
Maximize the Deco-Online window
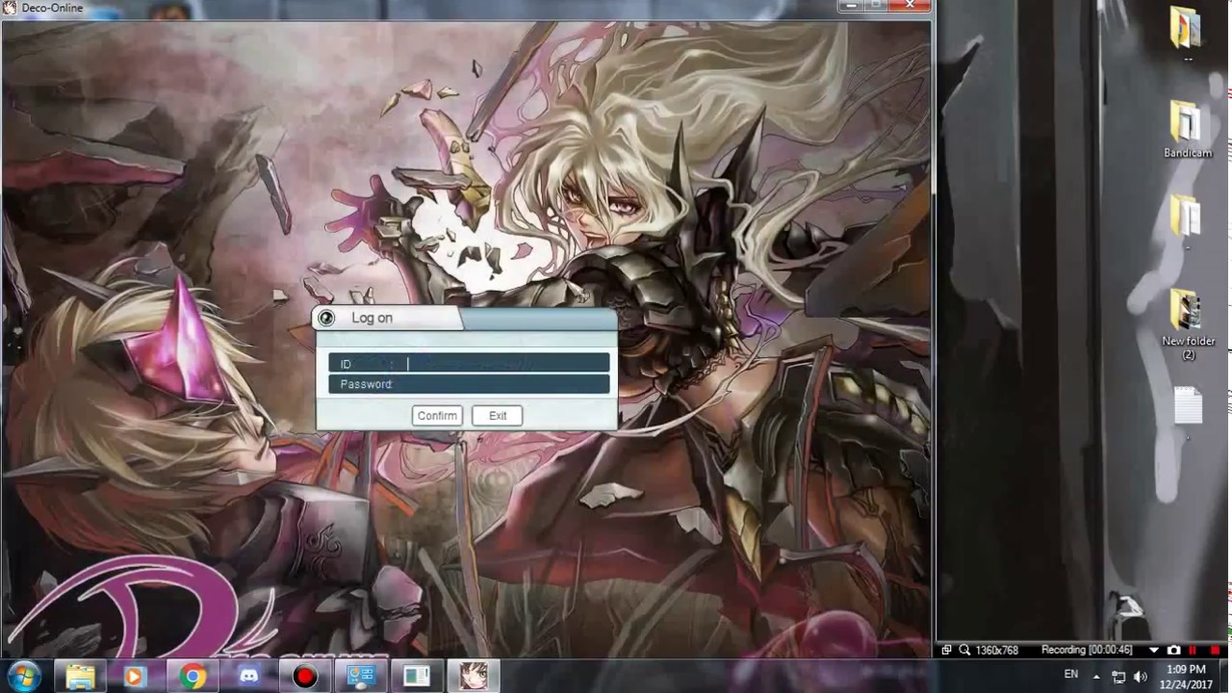[x=874, y=6]
